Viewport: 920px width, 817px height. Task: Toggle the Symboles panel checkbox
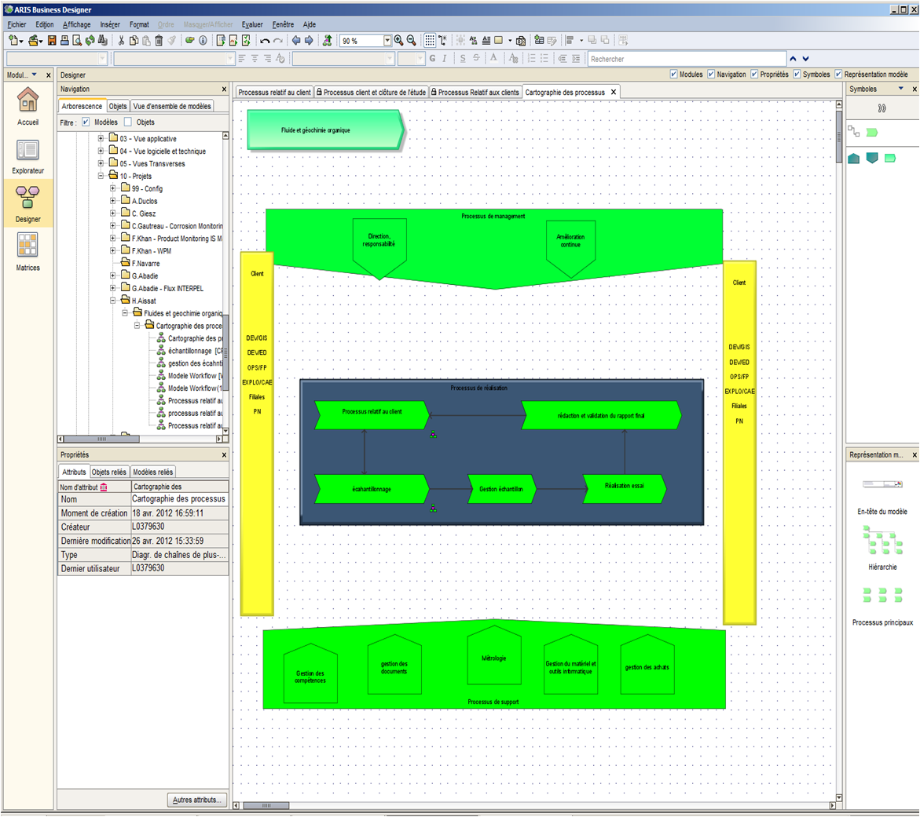(x=797, y=75)
